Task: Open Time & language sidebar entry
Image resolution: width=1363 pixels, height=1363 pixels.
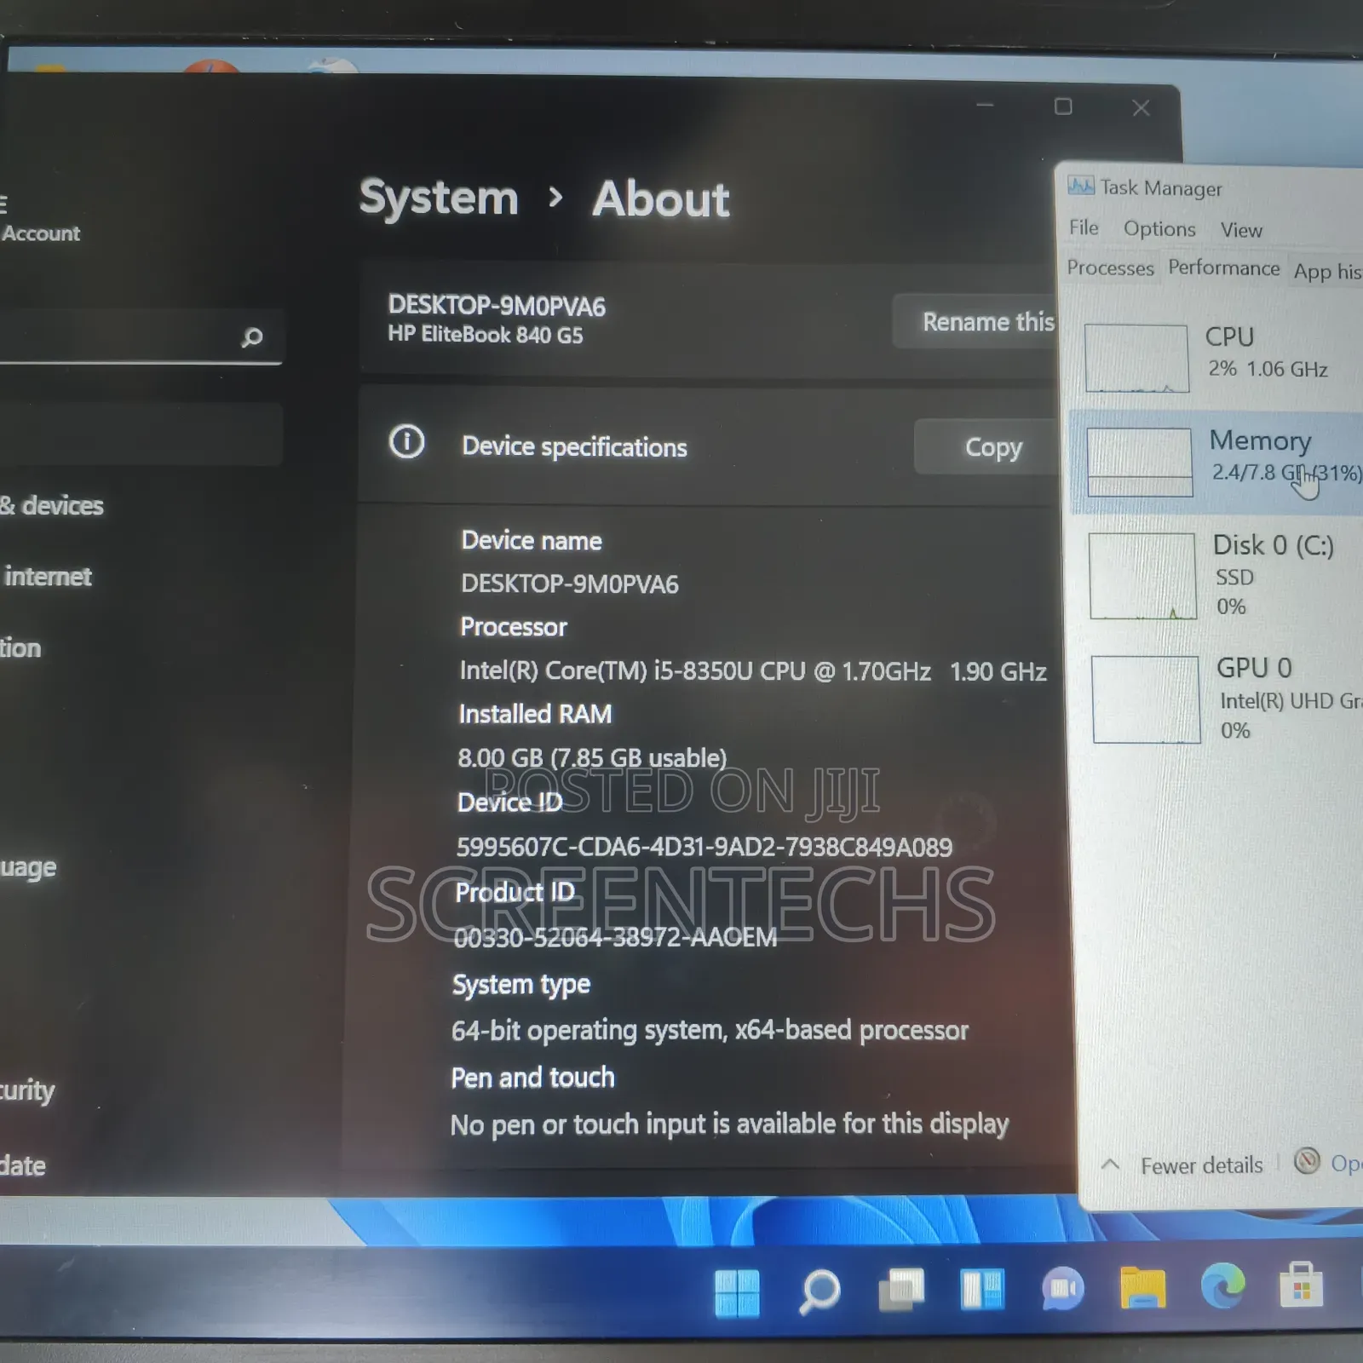Action: click(28, 867)
